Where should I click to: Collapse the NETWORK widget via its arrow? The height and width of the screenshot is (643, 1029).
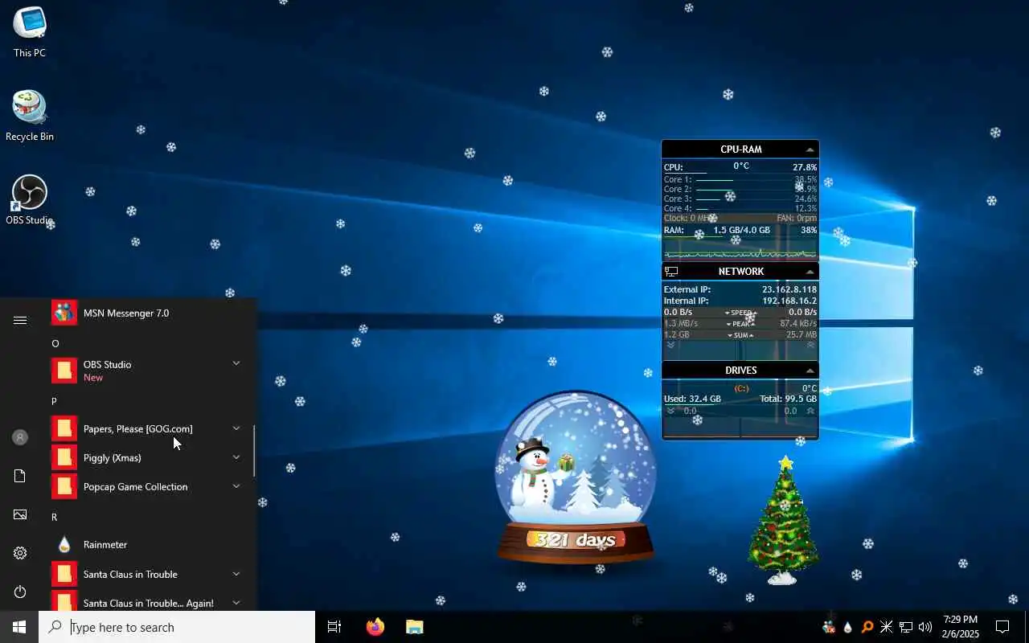click(810, 272)
